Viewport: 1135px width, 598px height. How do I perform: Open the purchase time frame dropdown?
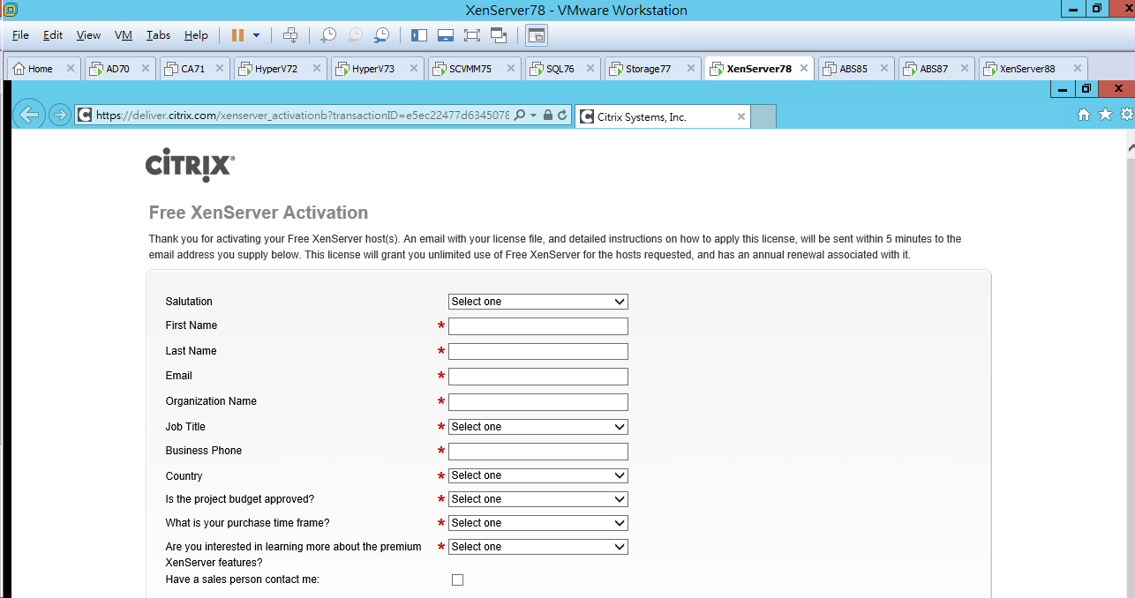(x=538, y=523)
